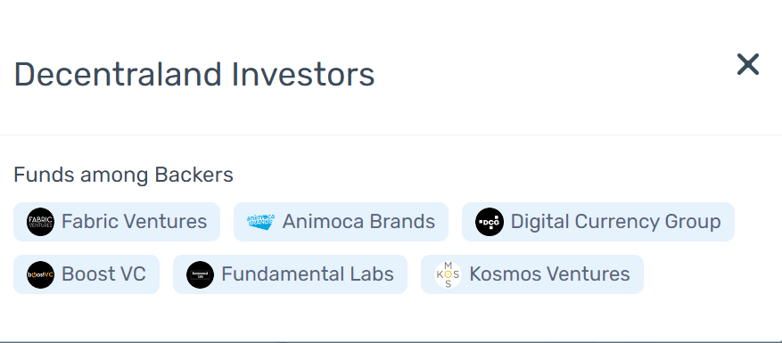Click the Kosmos Ventures white logo

click(448, 274)
